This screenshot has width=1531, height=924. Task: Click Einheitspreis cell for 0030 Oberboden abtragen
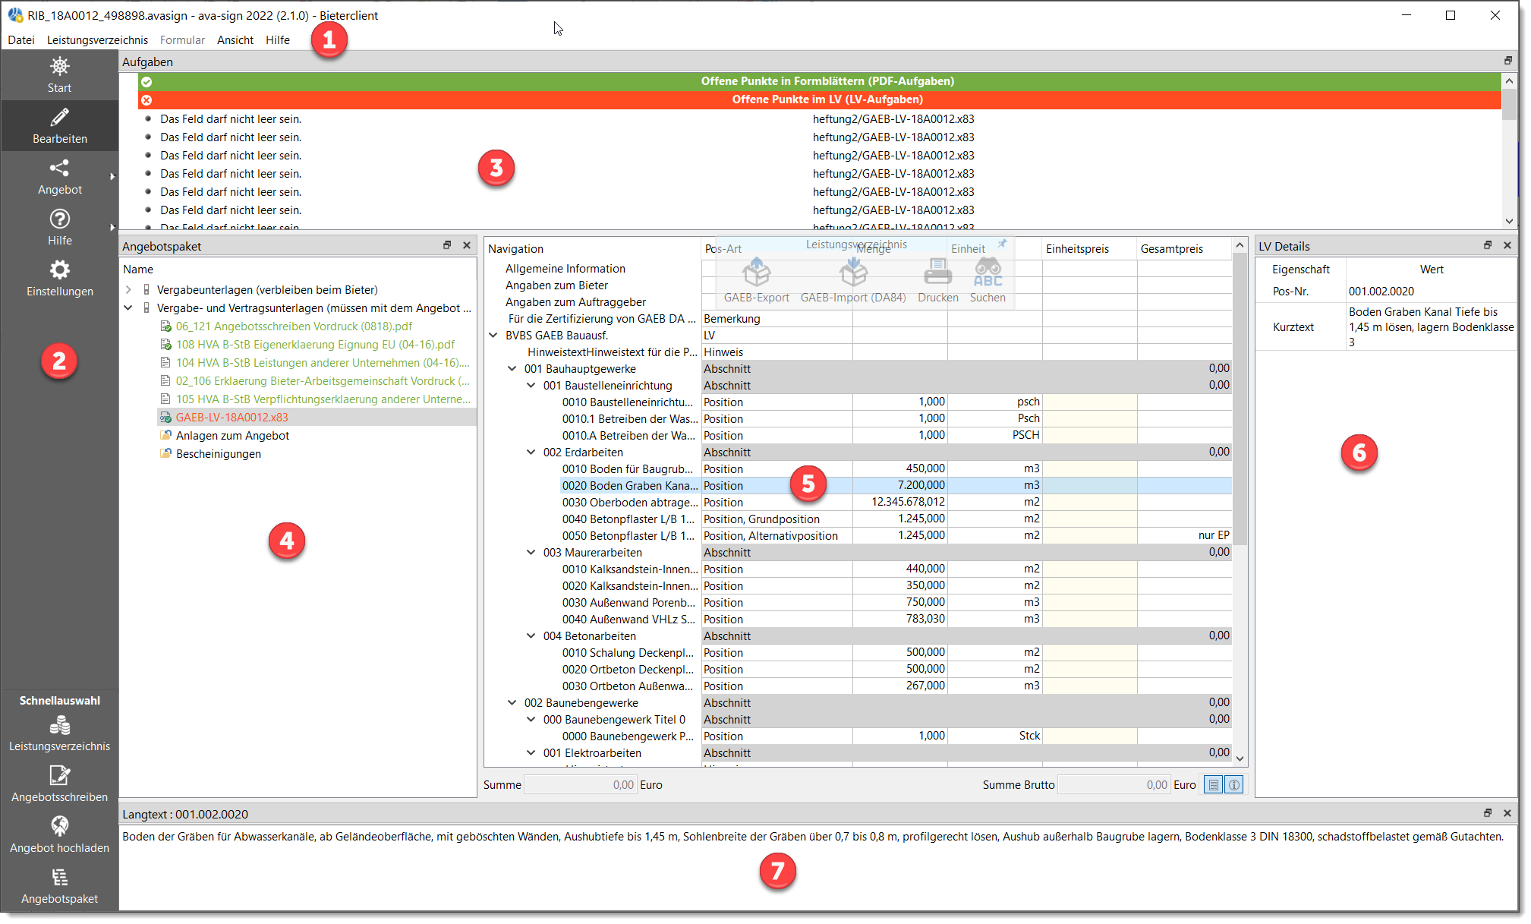pos(1089,503)
